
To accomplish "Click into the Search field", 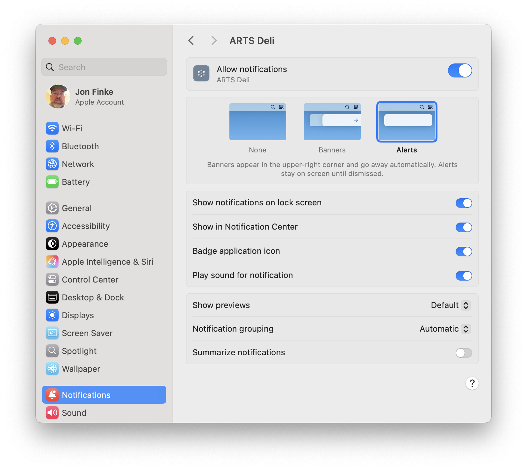I will pyautogui.click(x=104, y=67).
